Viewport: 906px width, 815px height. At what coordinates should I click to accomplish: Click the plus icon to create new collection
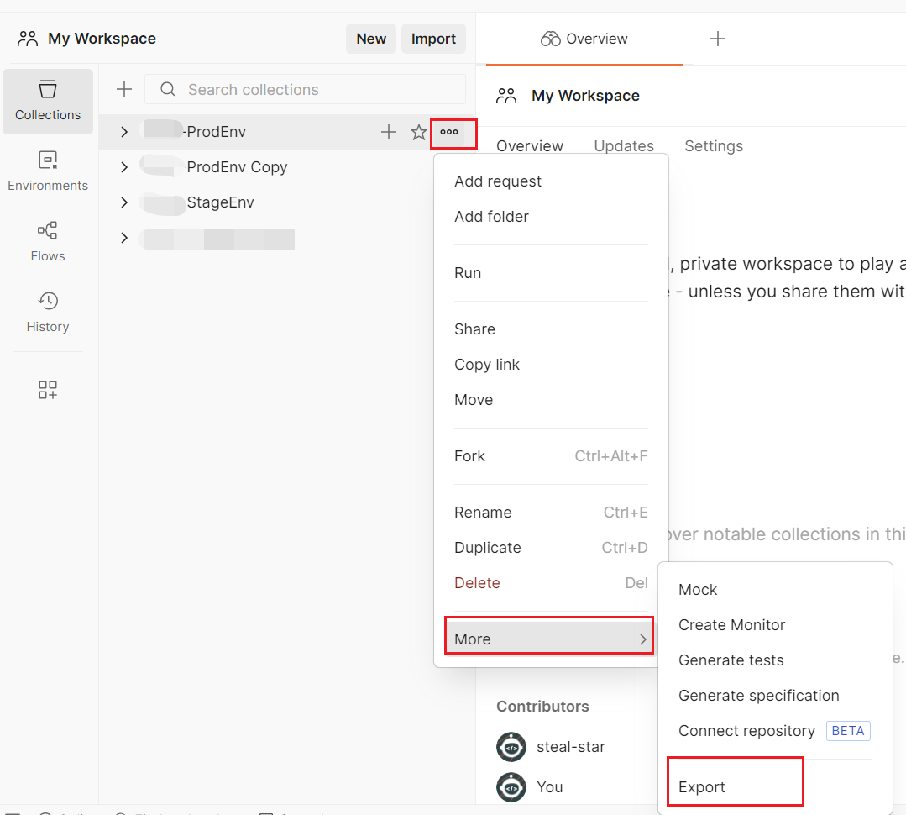[124, 89]
